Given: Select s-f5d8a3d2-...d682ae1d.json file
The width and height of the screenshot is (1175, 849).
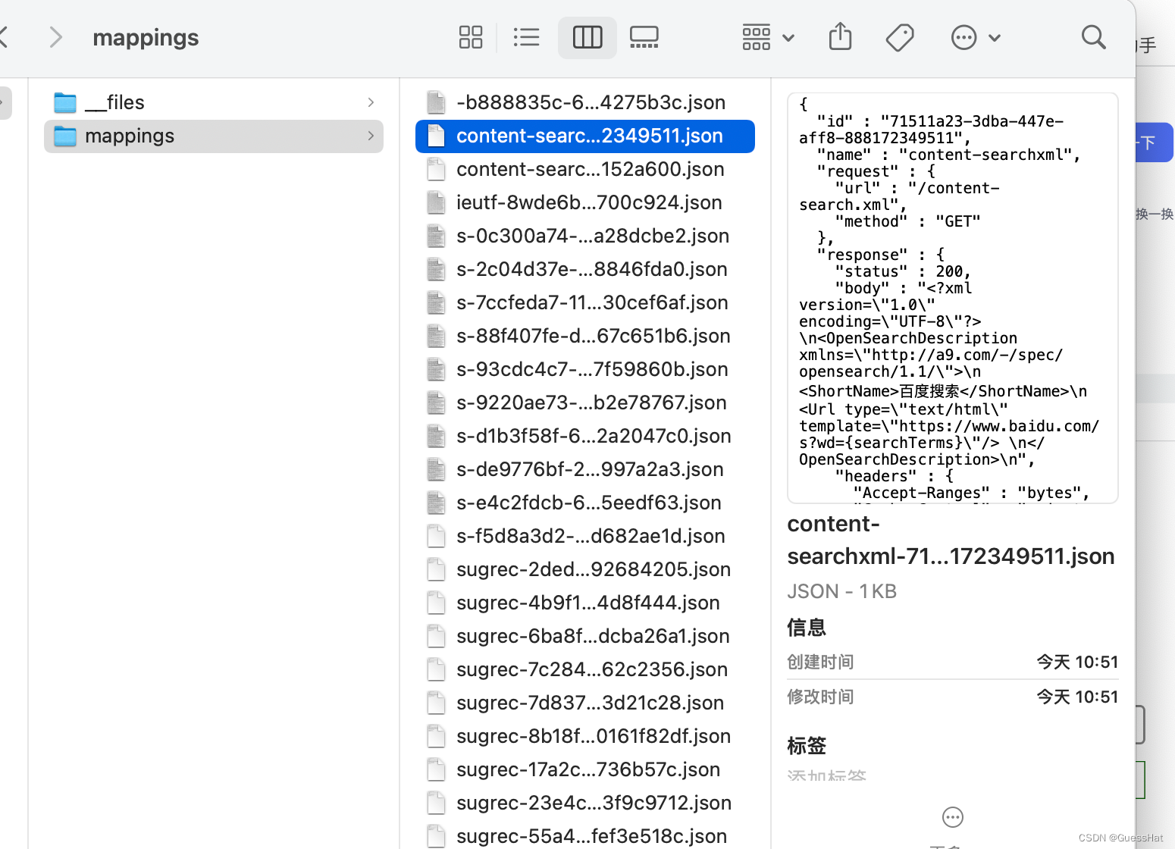Looking at the screenshot, I should click(x=585, y=536).
